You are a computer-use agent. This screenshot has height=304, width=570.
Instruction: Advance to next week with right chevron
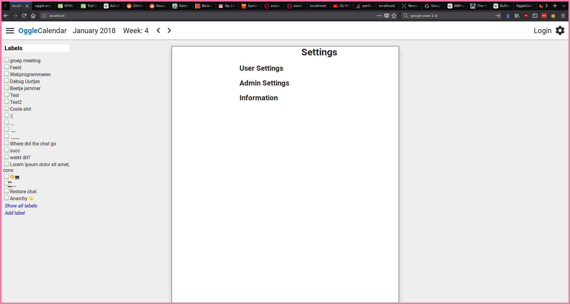(x=169, y=30)
